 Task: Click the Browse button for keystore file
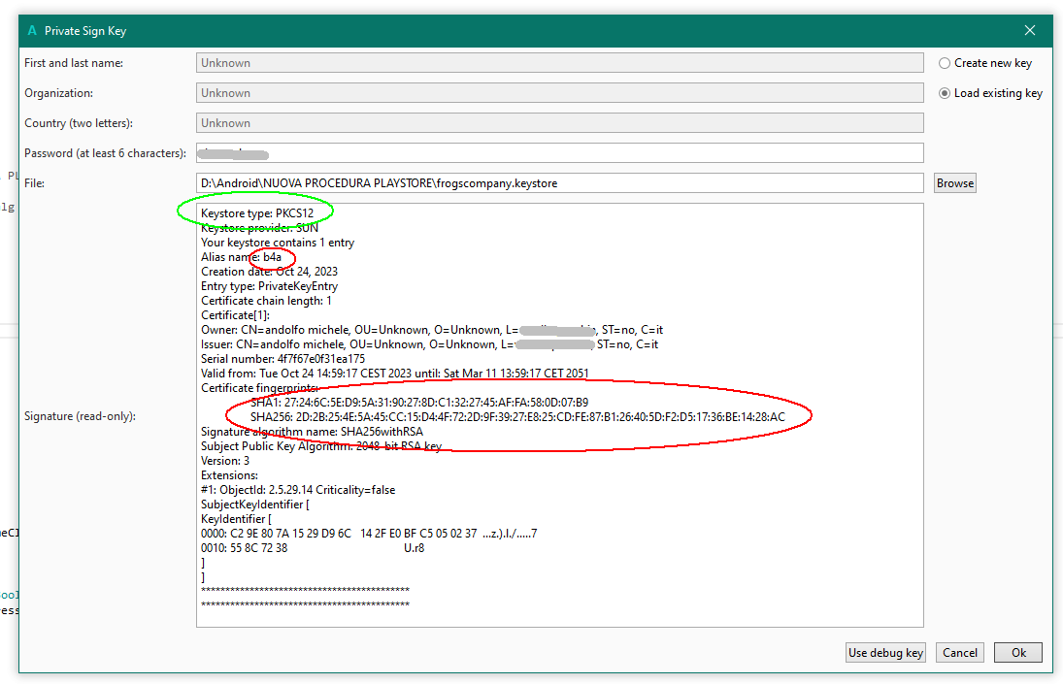tap(954, 182)
